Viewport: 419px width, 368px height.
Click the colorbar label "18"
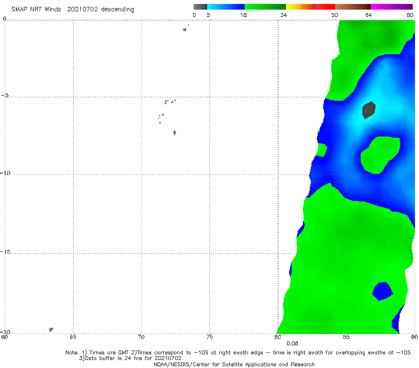pyautogui.click(x=243, y=15)
